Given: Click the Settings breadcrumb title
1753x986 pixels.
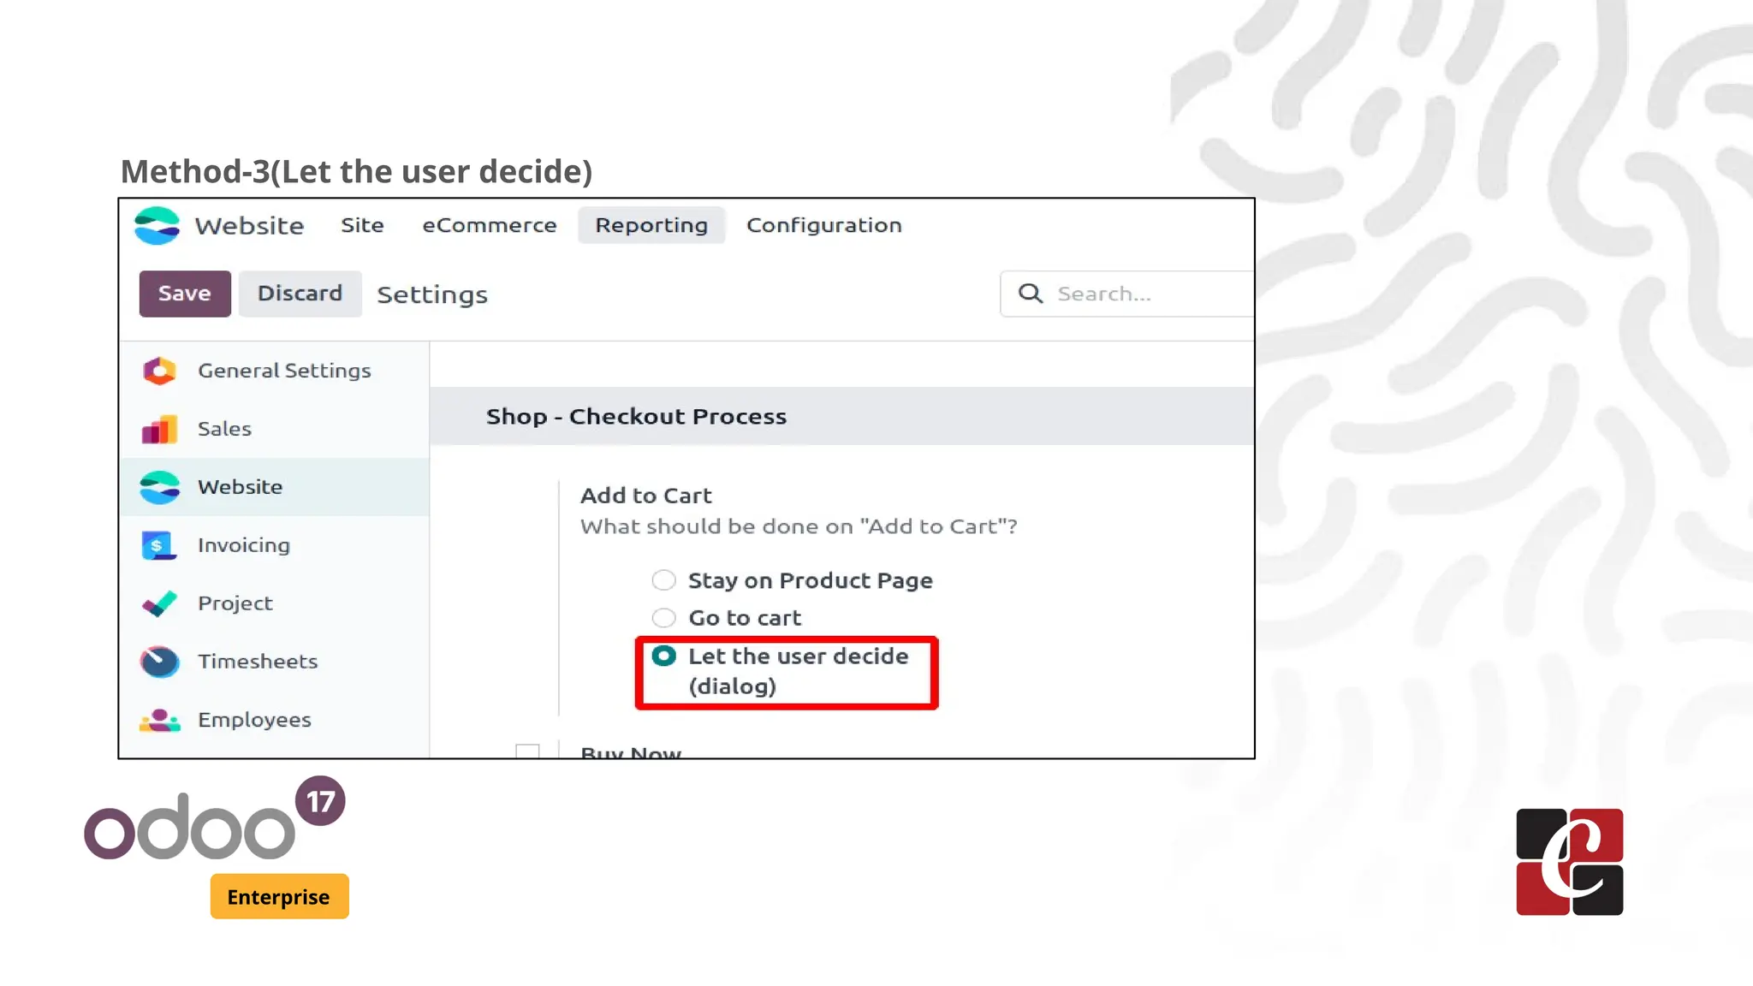Looking at the screenshot, I should click(432, 295).
